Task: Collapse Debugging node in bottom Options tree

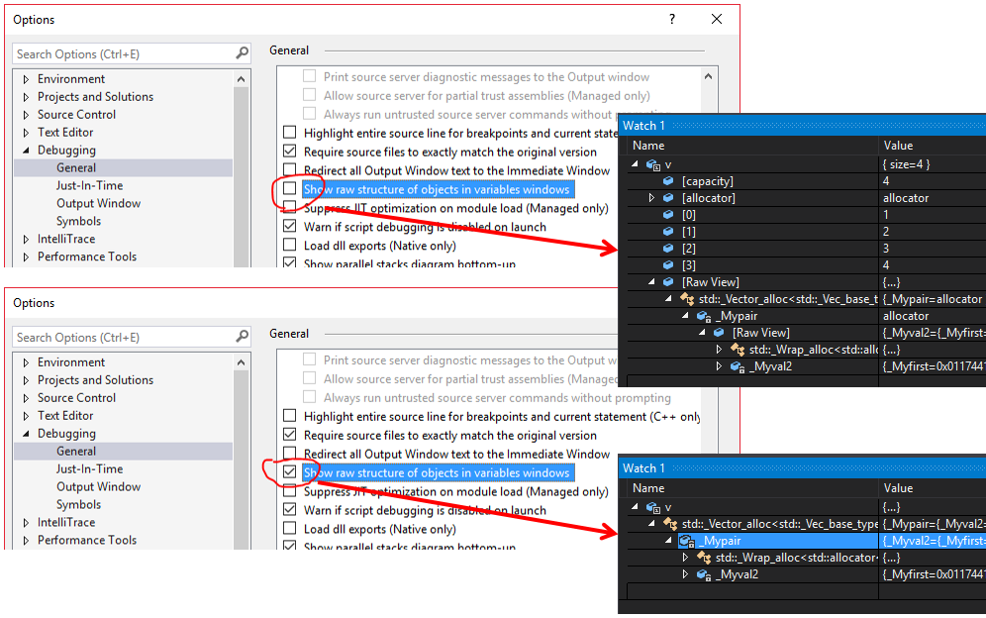Action: [x=26, y=434]
